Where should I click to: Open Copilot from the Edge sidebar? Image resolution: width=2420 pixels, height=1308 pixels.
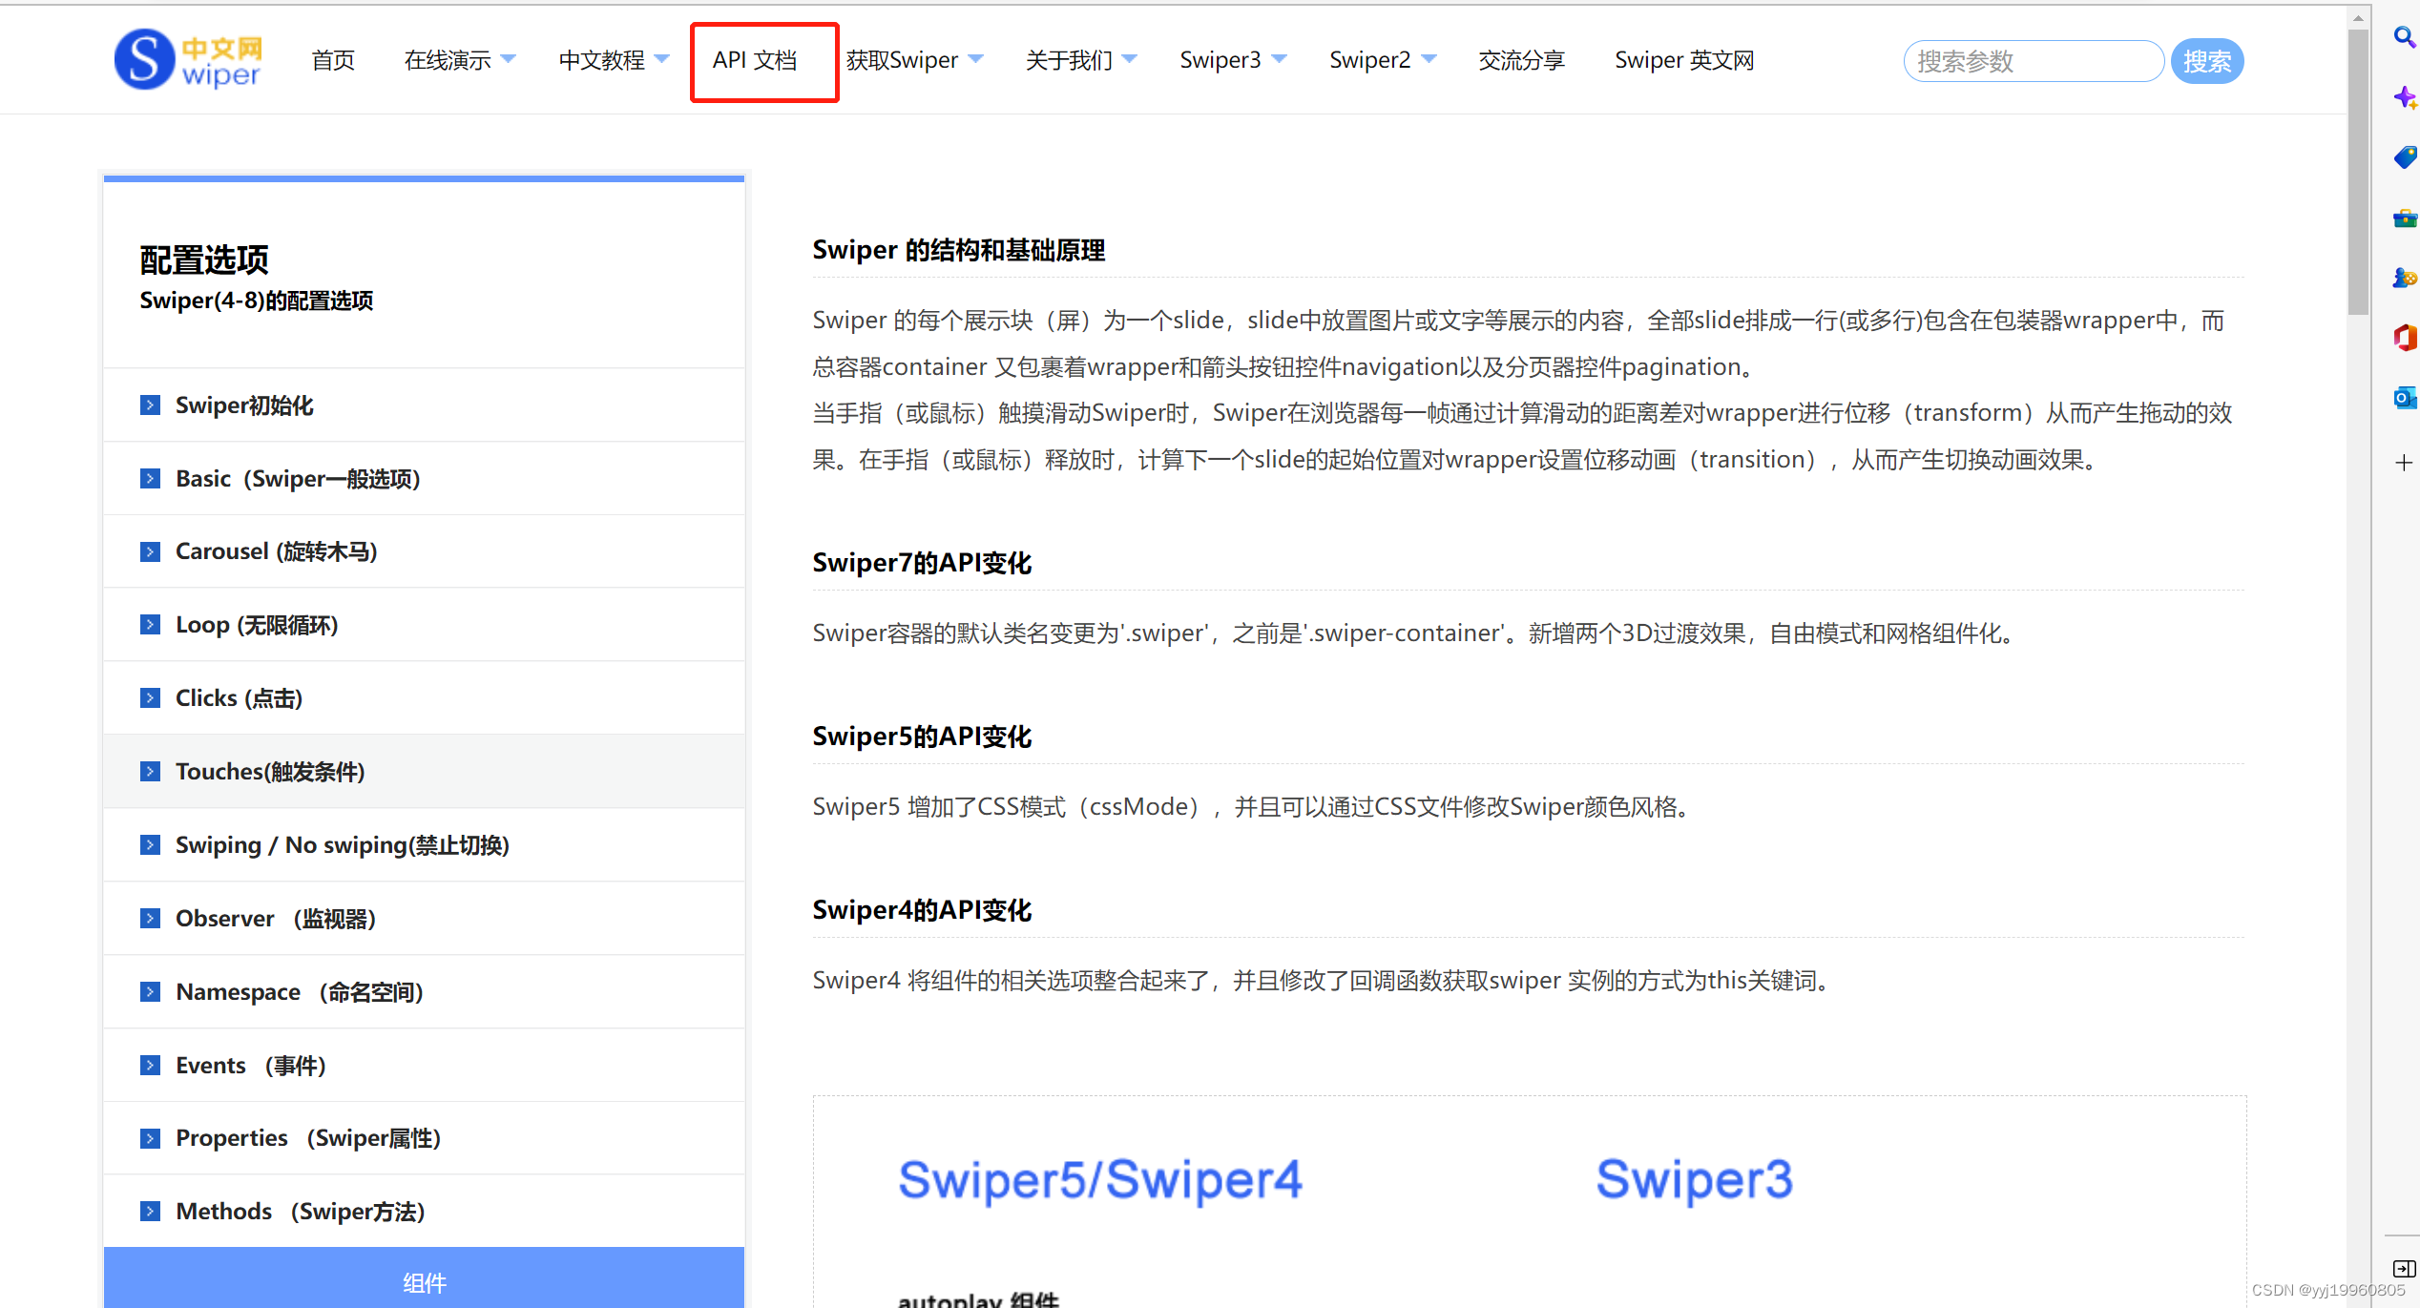click(2403, 96)
